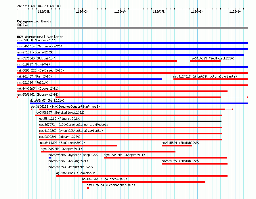Select nsv4125262 (gnomADStructuralVariants) label
256x199 pixels.
tap(71, 131)
